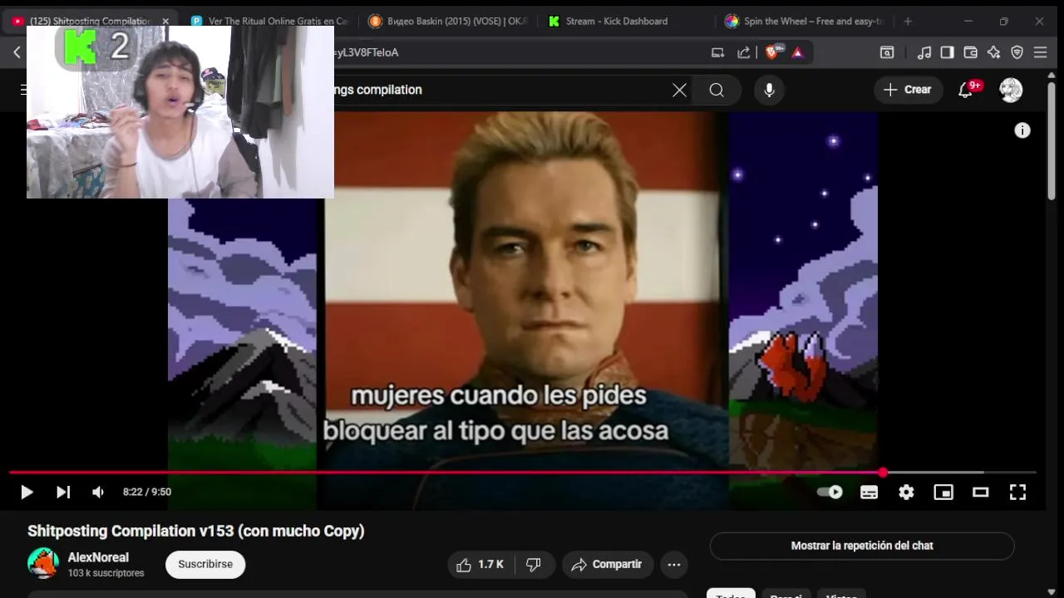Viewport: 1064px width, 598px height.
Task: Open the AlexNoreal channel name link
Action: click(x=98, y=557)
